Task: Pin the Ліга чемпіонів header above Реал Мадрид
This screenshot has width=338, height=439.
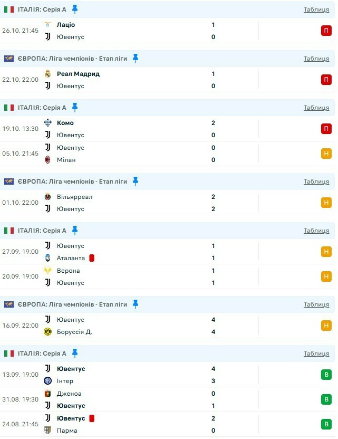Action: click(x=136, y=58)
